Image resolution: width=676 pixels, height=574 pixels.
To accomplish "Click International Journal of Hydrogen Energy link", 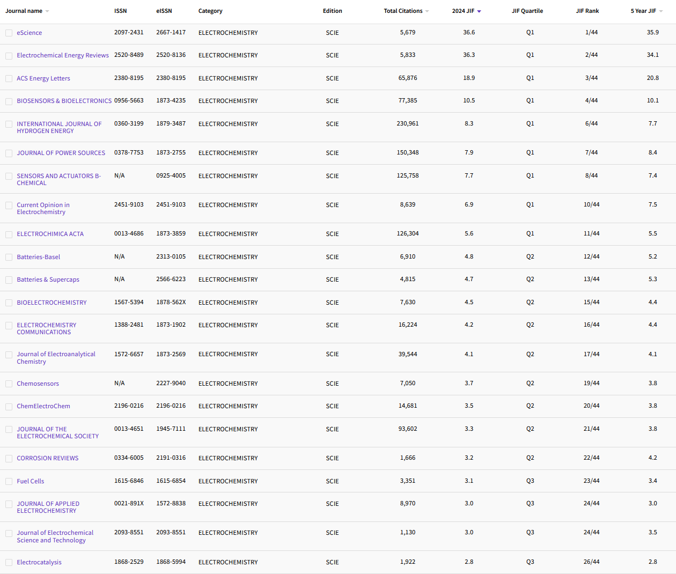I will click(59, 127).
